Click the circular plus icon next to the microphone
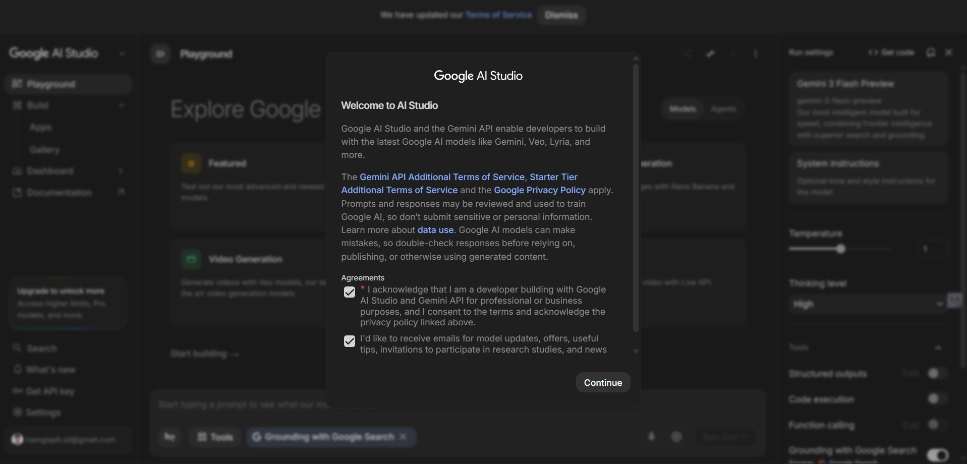This screenshot has height=464, width=967. (x=676, y=437)
